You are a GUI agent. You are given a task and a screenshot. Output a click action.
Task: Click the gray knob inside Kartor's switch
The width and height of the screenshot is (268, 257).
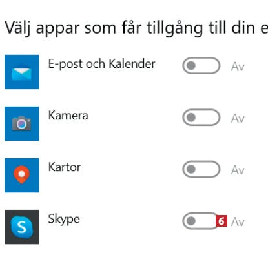point(191,169)
